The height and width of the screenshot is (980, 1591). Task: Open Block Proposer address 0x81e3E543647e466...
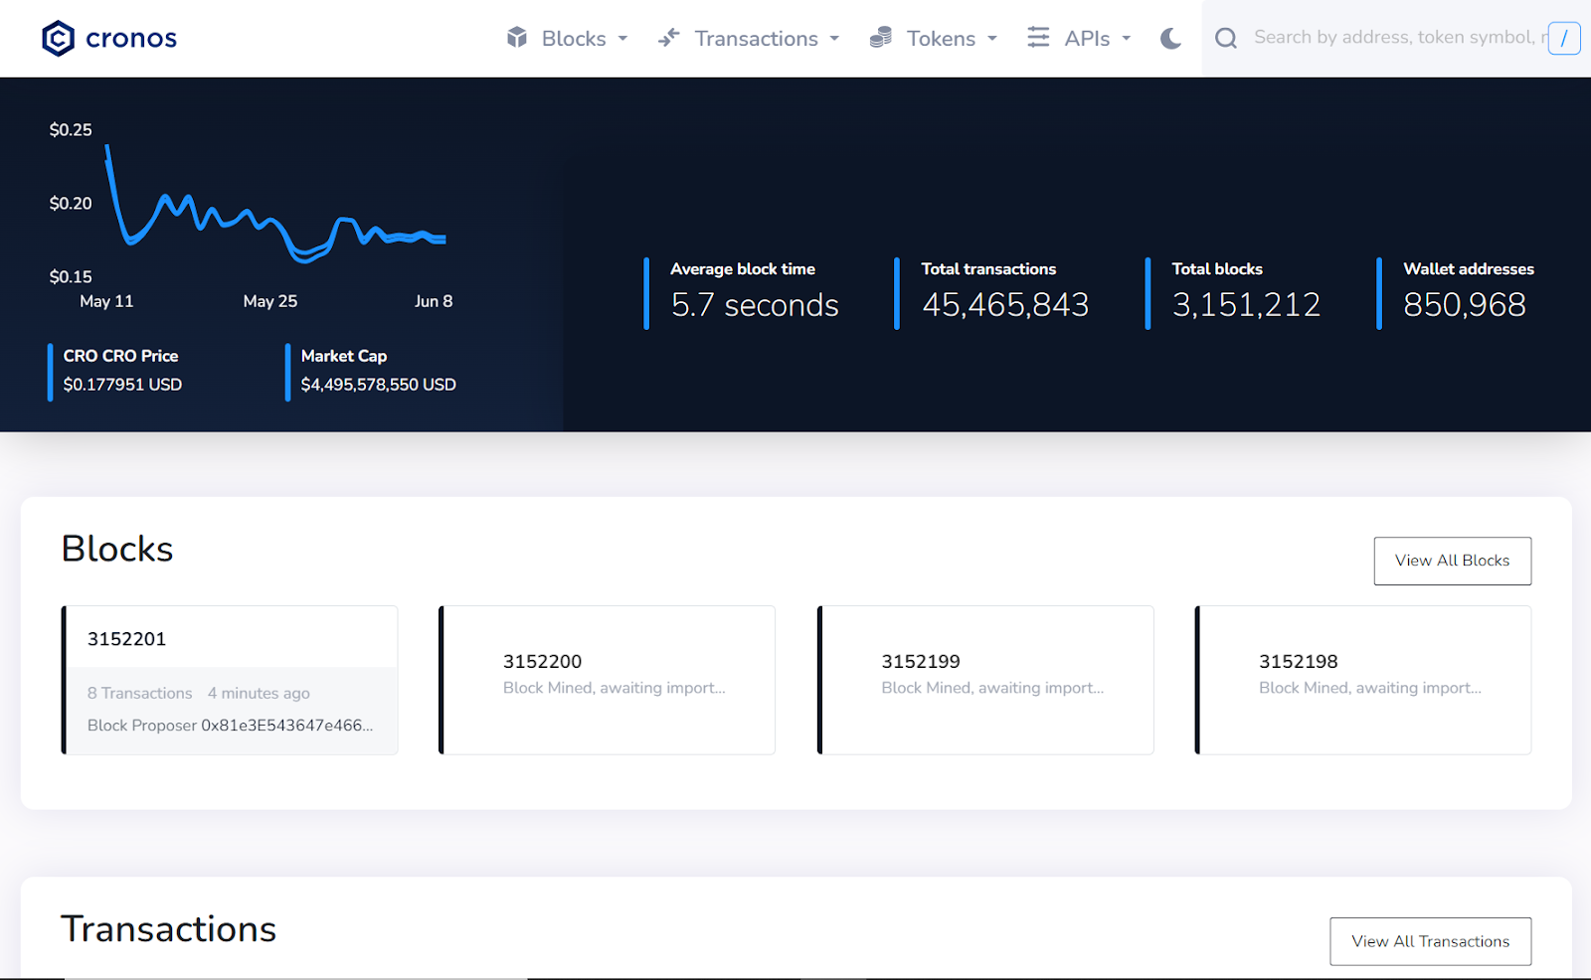[287, 726]
